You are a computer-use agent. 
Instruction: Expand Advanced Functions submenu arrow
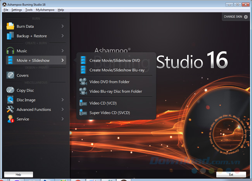click(62, 109)
